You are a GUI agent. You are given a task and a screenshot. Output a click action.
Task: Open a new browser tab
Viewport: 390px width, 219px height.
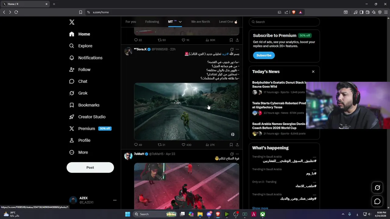pos(54,4)
